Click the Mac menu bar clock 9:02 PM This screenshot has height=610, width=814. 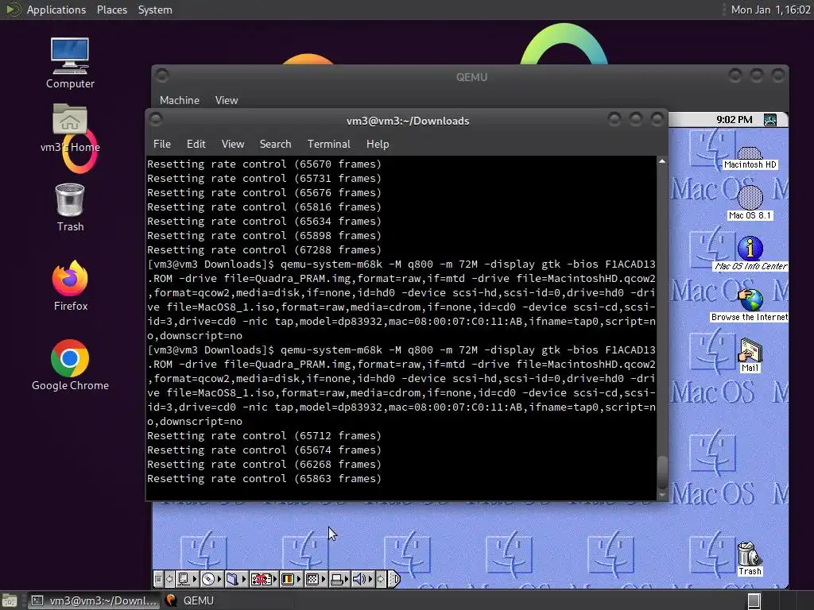coord(734,120)
